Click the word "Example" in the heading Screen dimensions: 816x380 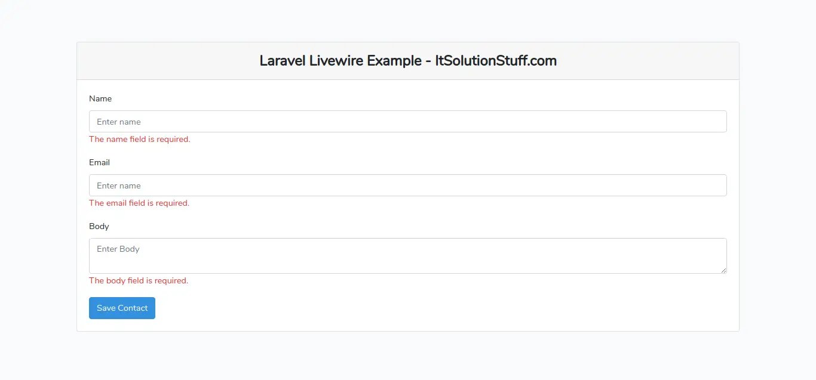(x=394, y=61)
